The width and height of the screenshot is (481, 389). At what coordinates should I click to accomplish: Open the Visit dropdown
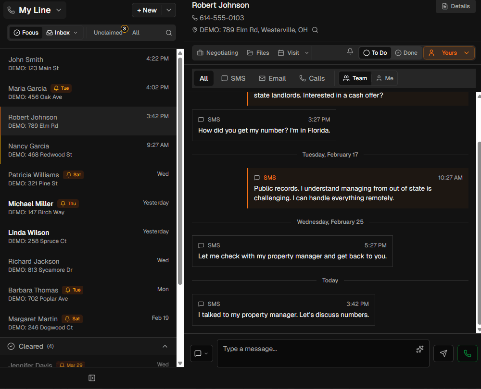(293, 53)
